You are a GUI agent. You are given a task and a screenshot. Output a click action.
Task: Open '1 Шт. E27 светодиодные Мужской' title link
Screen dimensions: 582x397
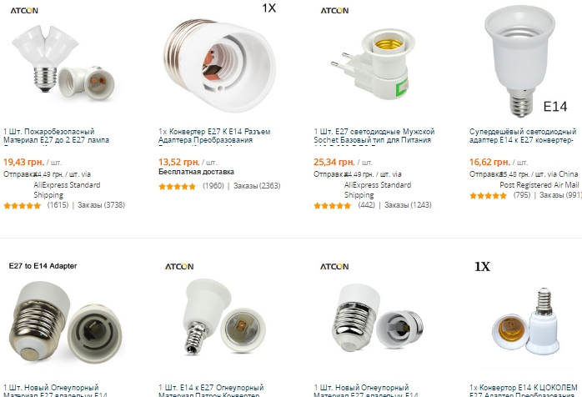point(374,136)
